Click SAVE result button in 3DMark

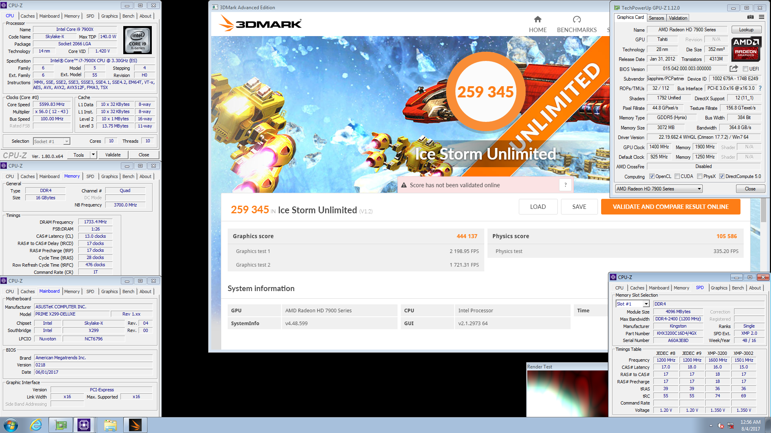click(579, 207)
